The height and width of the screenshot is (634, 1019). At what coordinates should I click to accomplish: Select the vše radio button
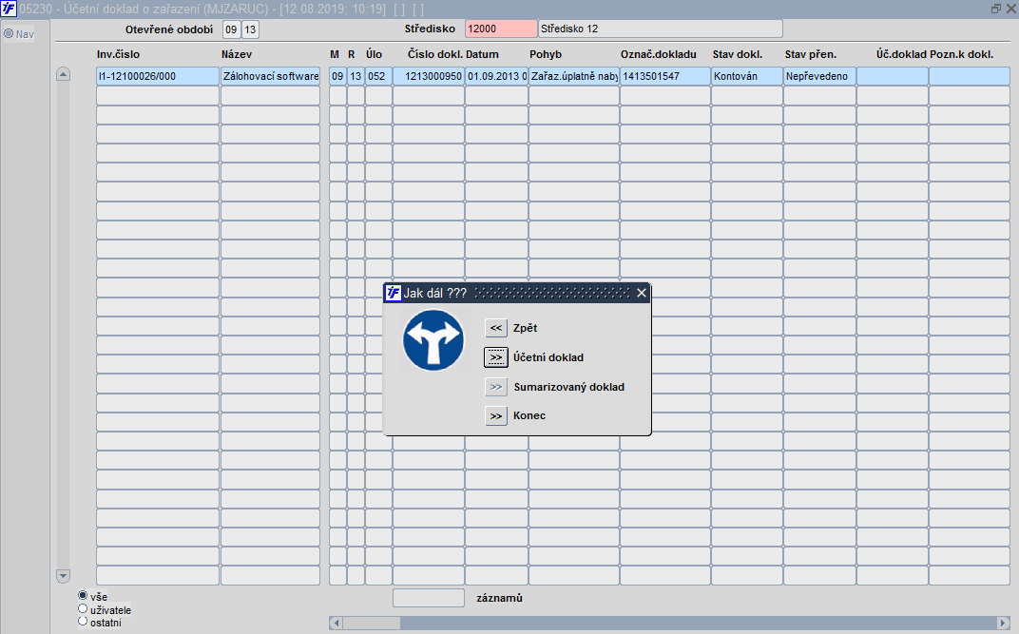click(x=83, y=595)
